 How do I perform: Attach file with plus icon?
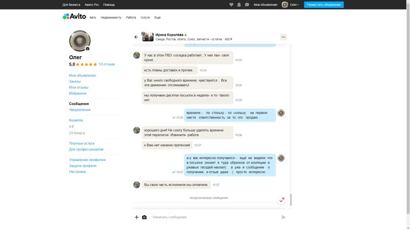tap(136, 217)
